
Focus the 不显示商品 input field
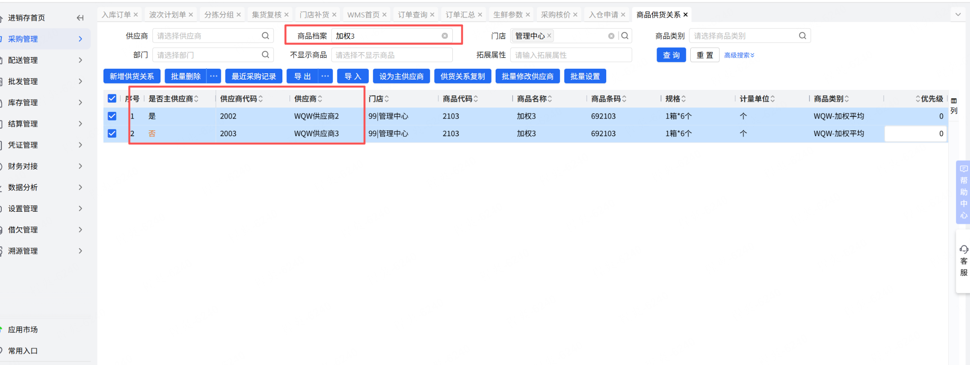[392, 55]
